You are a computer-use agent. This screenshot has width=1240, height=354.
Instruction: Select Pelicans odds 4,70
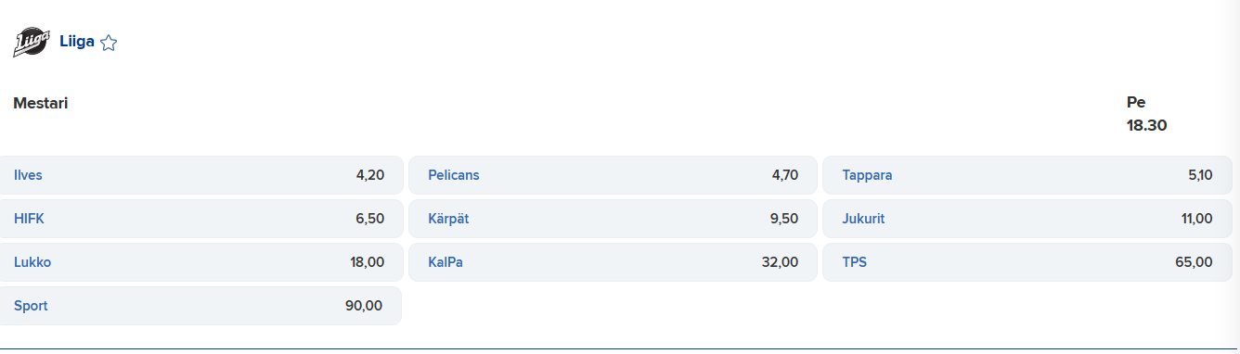click(613, 175)
